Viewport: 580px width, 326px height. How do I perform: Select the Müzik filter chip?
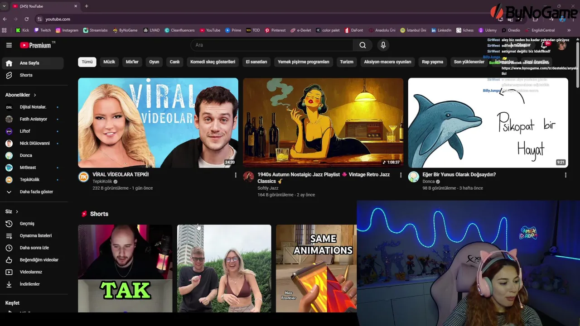[109, 62]
